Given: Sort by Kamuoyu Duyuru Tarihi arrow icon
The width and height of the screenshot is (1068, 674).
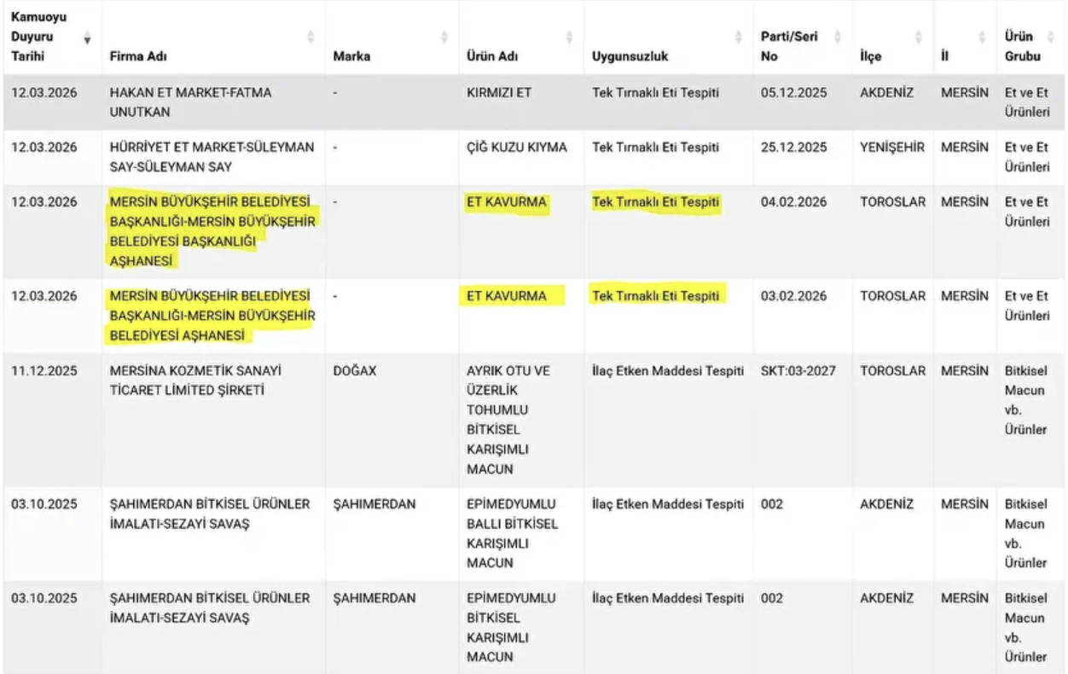Looking at the screenshot, I should coord(86,38).
